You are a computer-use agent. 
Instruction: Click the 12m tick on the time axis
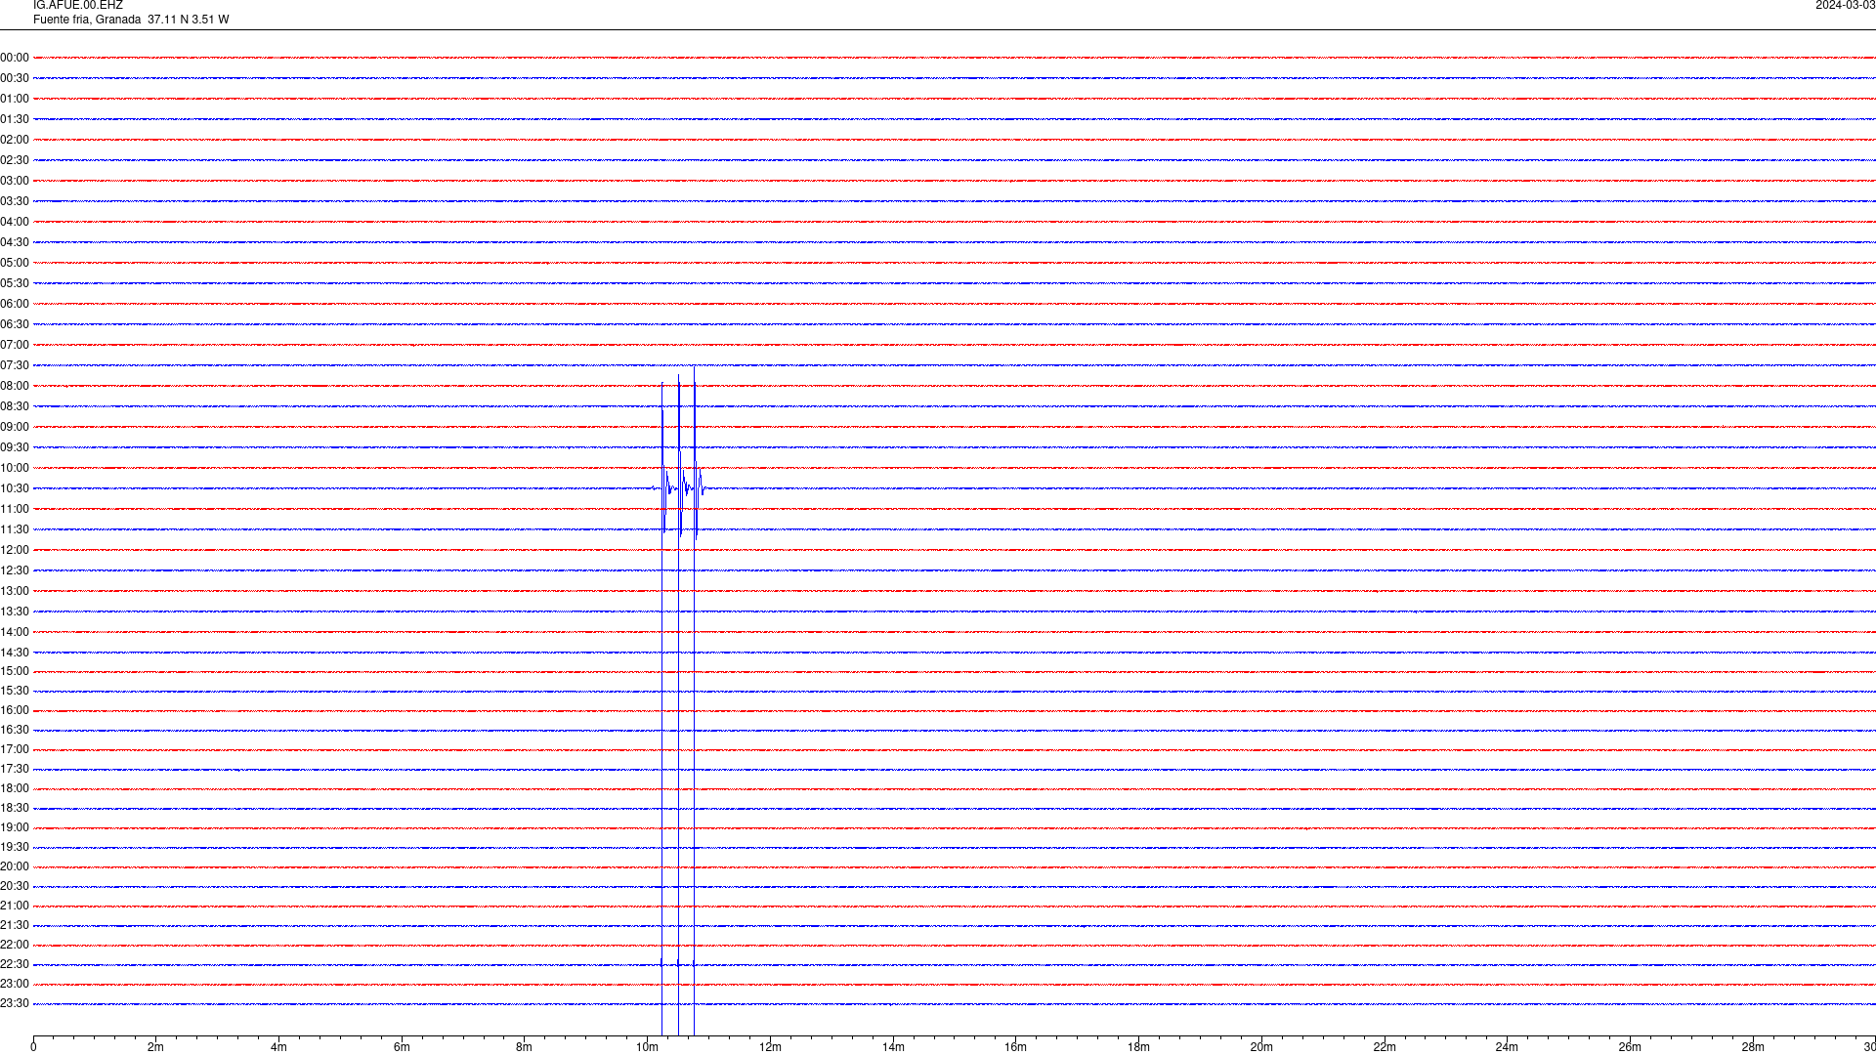tap(770, 1047)
